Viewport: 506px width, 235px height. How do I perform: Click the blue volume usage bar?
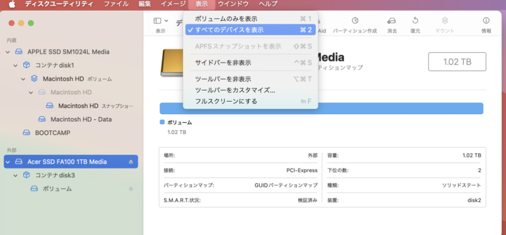[x=322, y=109]
